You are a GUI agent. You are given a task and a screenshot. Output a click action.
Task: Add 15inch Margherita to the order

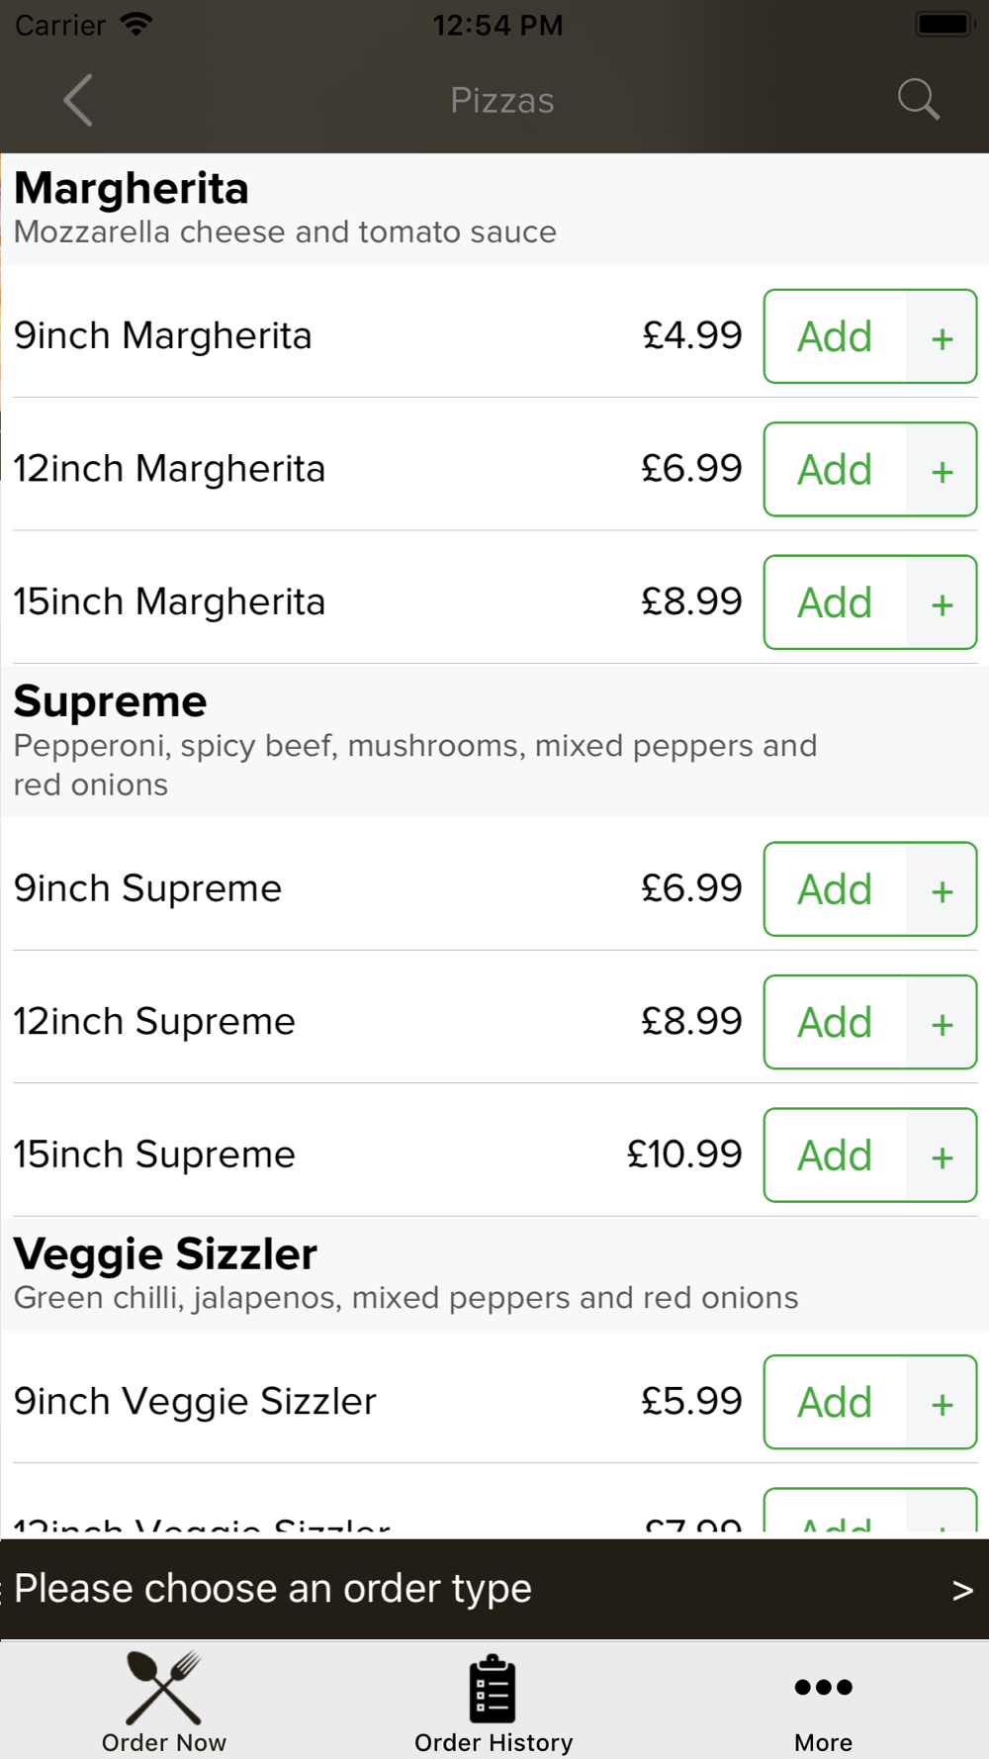pos(835,602)
